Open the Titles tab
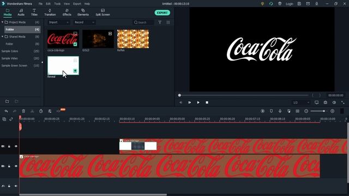 [34, 13]
